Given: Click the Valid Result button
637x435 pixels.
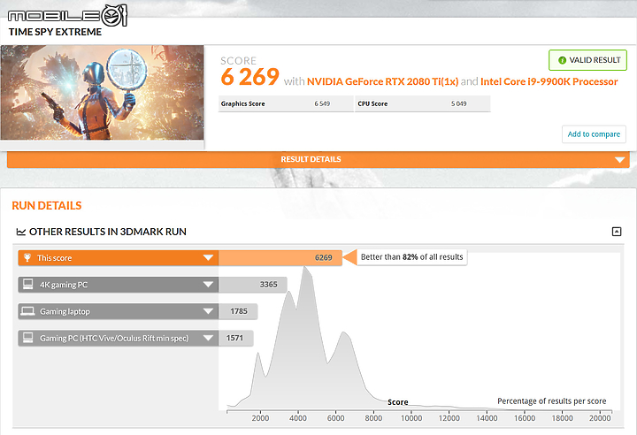Looking at the screenshot, I should coord(587,60).
